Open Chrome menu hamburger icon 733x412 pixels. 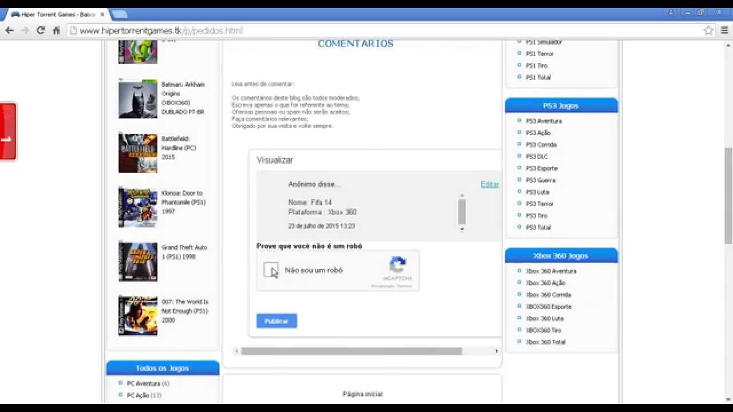[724, 31]
